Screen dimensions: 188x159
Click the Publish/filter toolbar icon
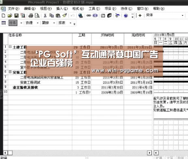click(117, 15)
